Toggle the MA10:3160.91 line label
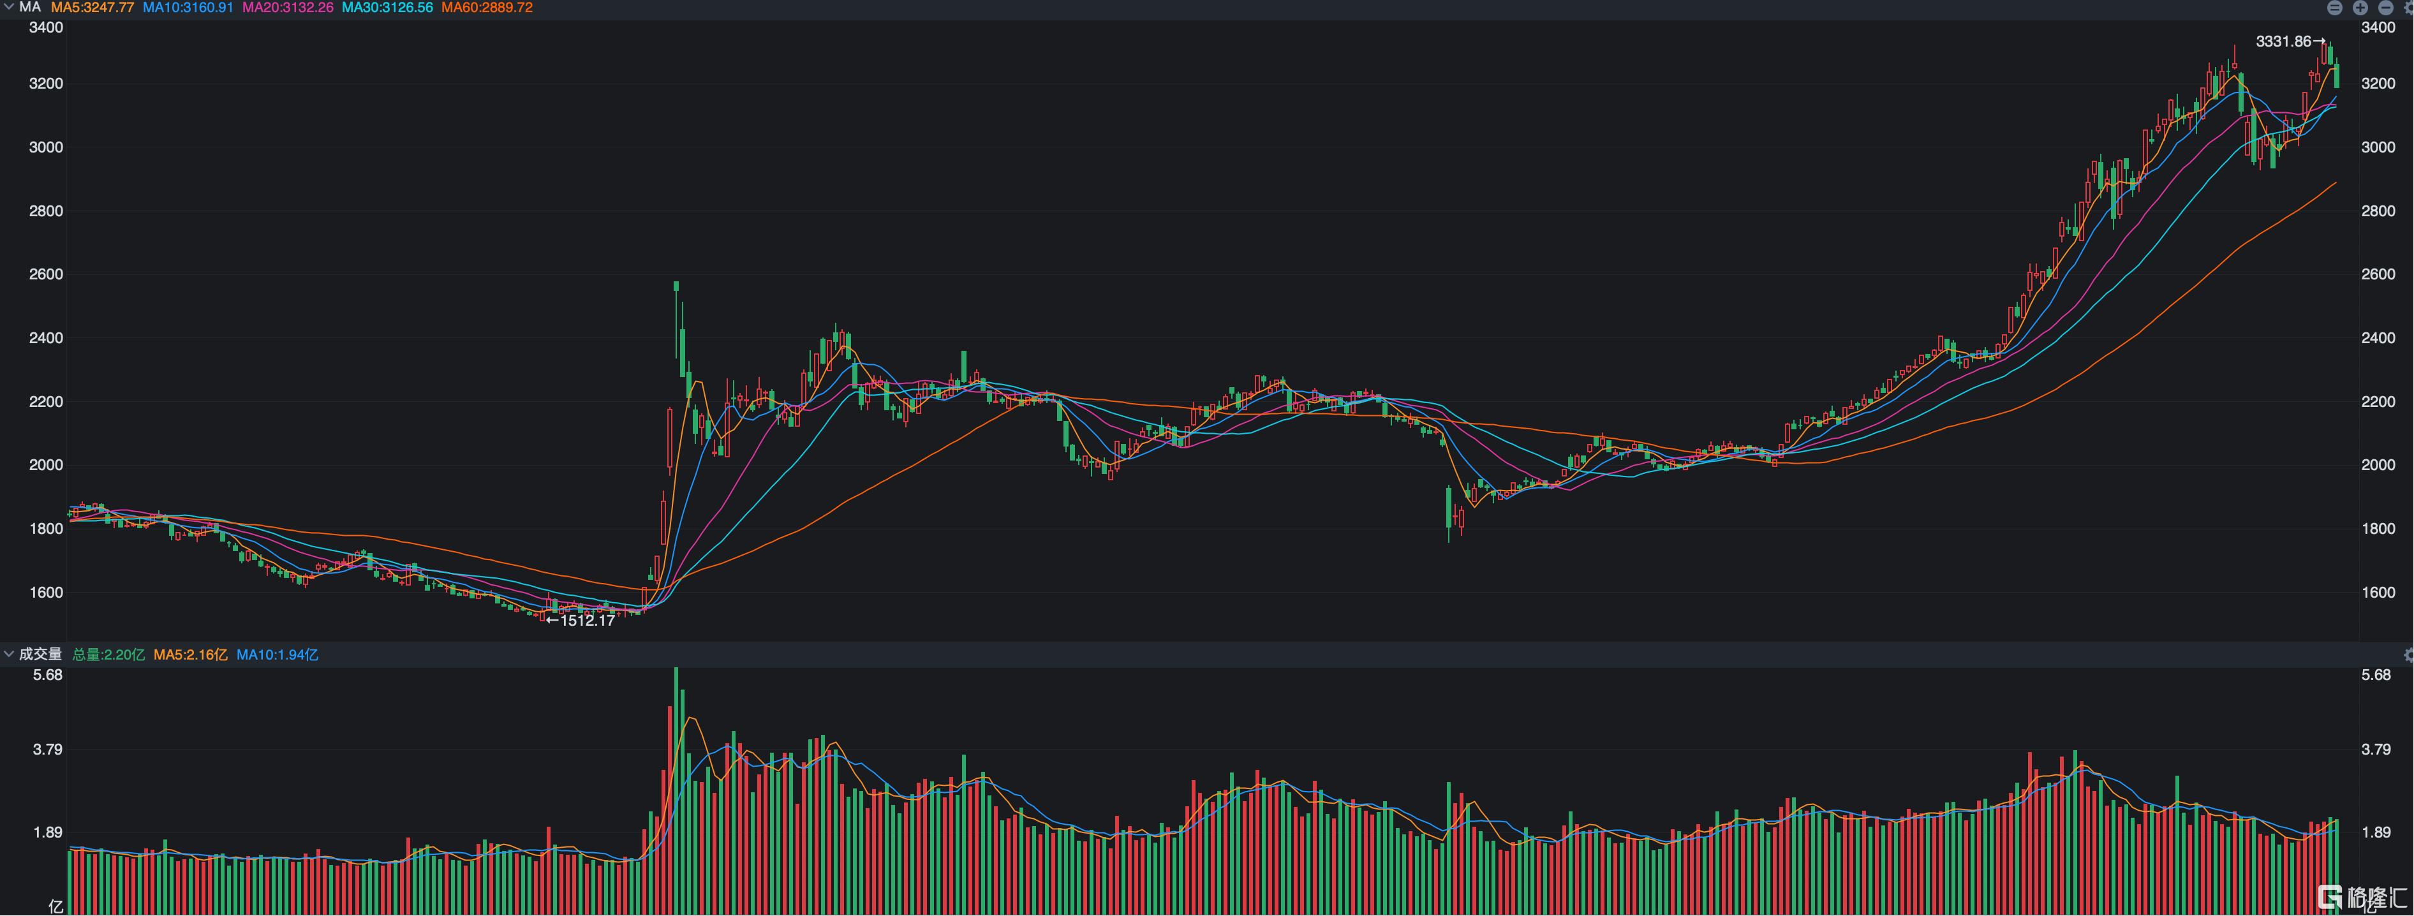This screenshot has height=916, width=2414. pos(188,8)
